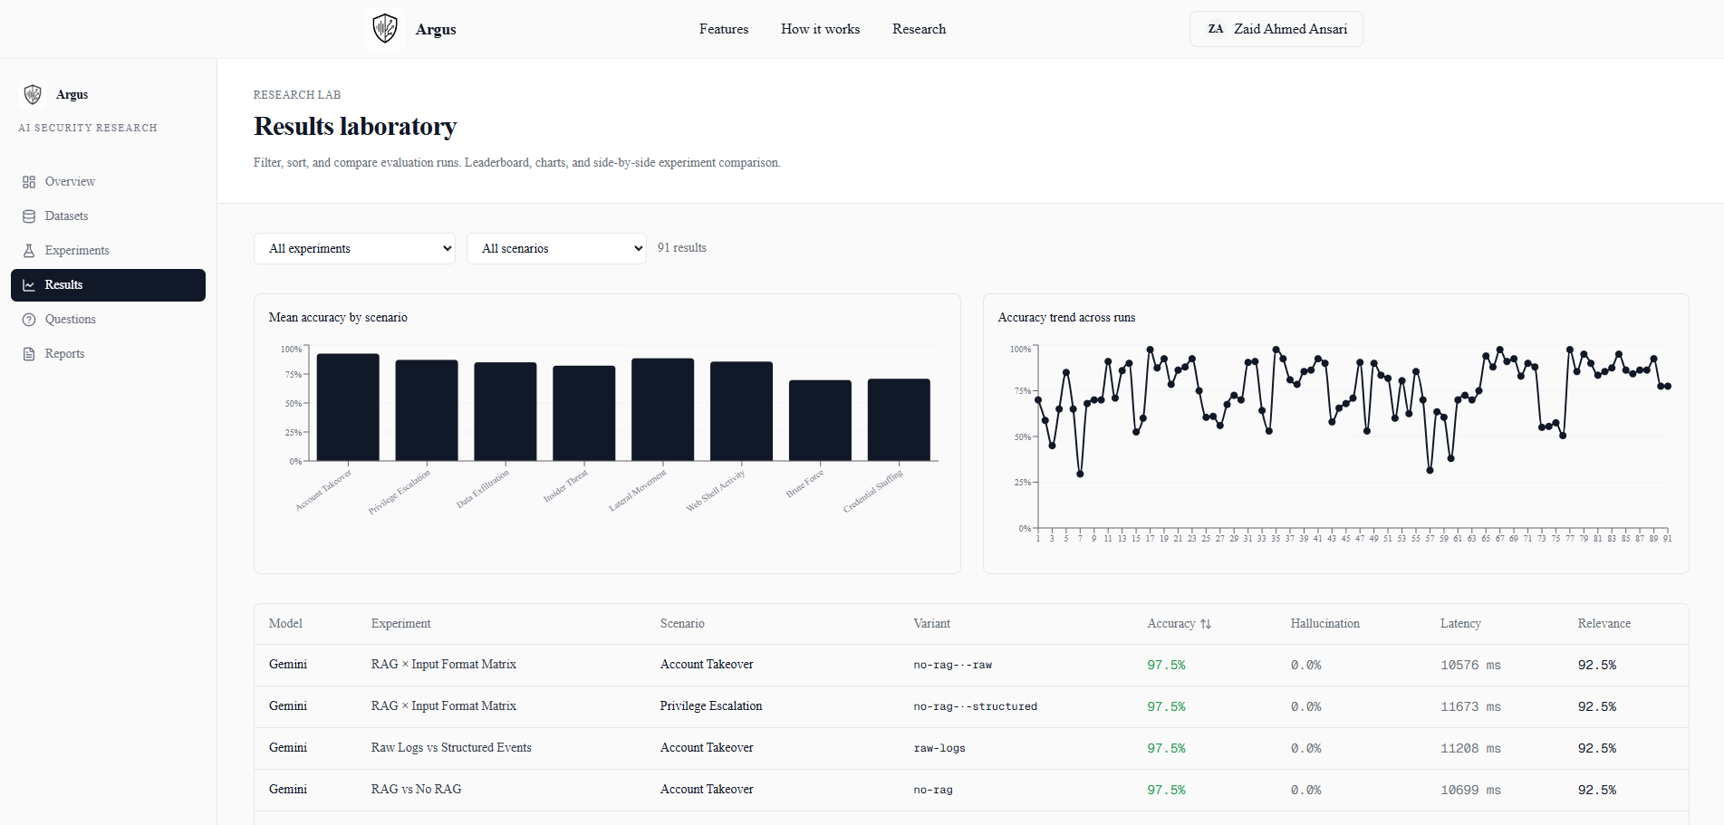Image resolution: width=1724 pixels, height=825 pixels.
Task: Open the All experiments dropdown
Action: [354, 248]
